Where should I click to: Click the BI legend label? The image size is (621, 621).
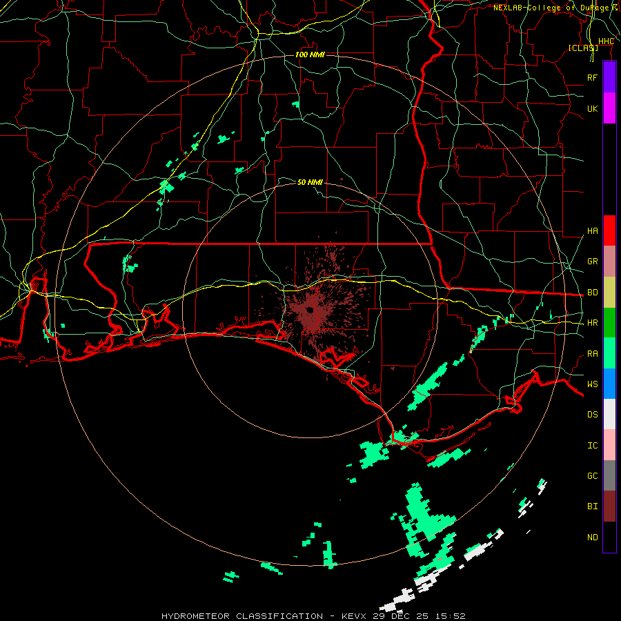(x=592, y=506)
